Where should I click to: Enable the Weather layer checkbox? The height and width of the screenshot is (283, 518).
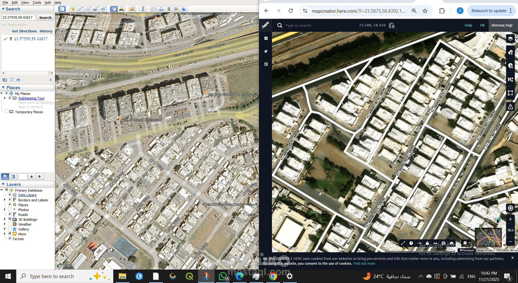10,224
